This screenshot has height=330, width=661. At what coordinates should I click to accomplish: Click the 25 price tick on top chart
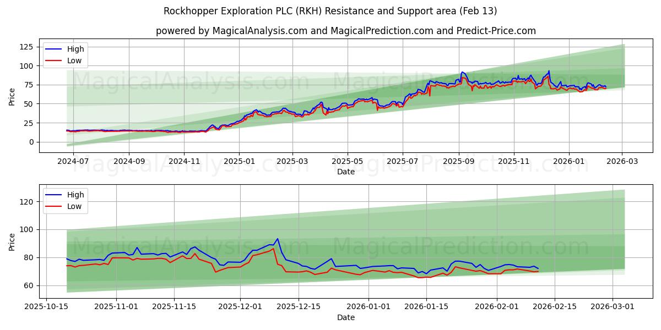click(x=30, y=123)
